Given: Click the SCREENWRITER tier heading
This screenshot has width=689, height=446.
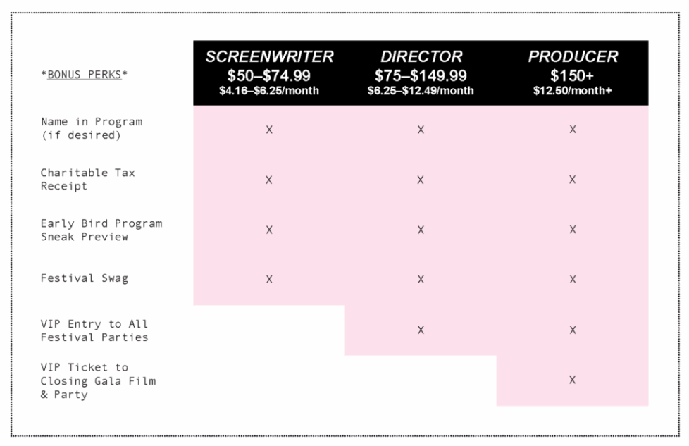Looking at the screenshot, I should point(269,57).
